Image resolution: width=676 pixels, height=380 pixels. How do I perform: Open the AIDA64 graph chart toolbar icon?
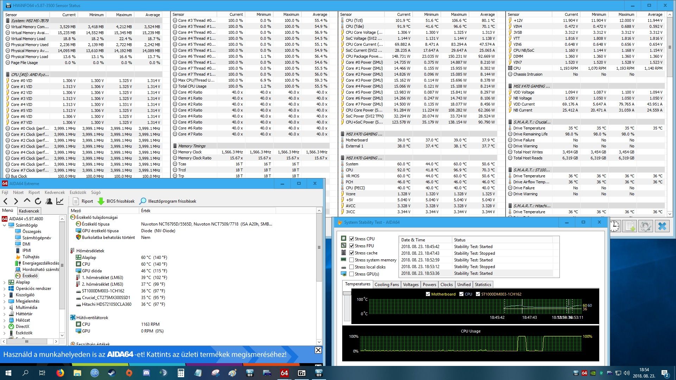pyautogui.click(x=60, y=201)
